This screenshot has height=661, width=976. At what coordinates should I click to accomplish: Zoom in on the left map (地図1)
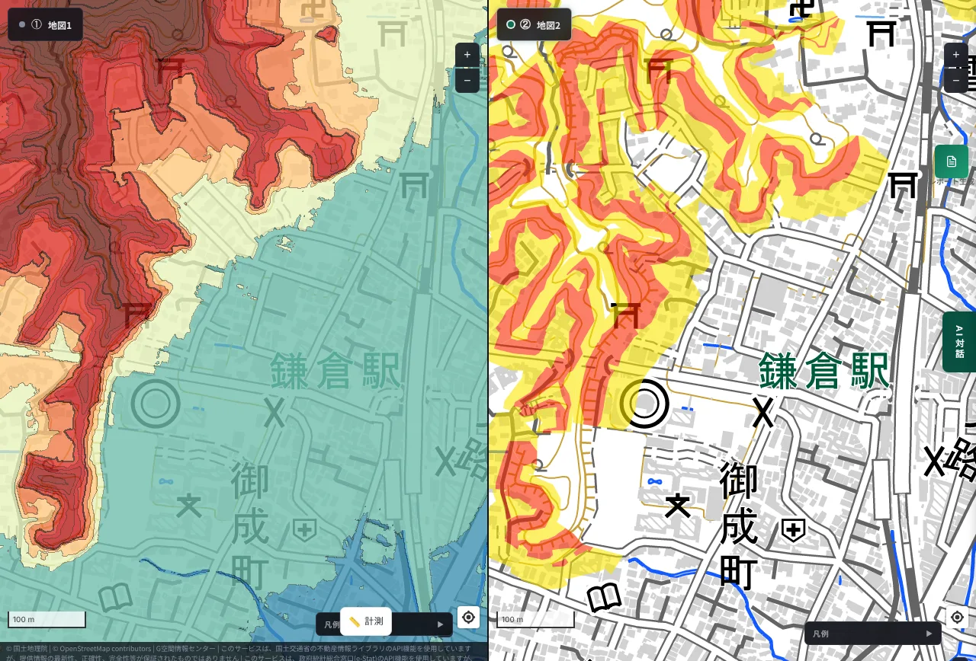[x=467, y=55]
